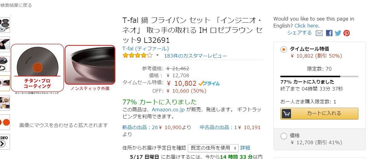Expand the star rating dropdown arrow
This screenshot has height=159, width=369.
click(157, 55)
